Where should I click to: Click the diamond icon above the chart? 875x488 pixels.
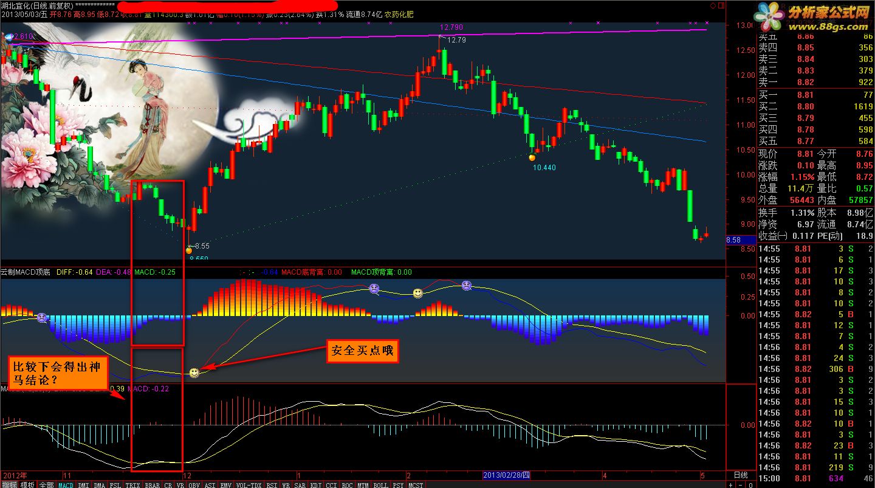pyautogui.click(x=713, y=4)
